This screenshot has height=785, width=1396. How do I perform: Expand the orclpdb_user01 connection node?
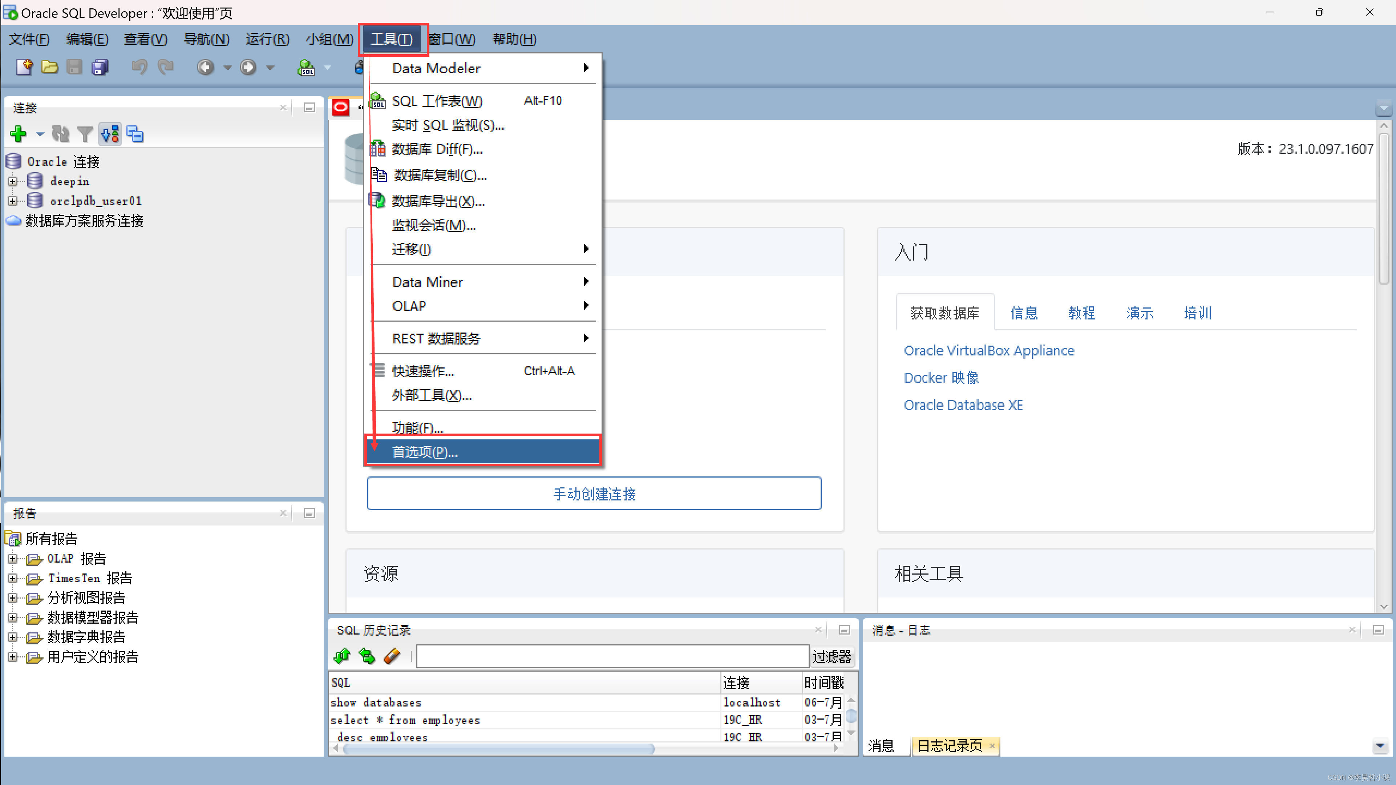[12, 201]
